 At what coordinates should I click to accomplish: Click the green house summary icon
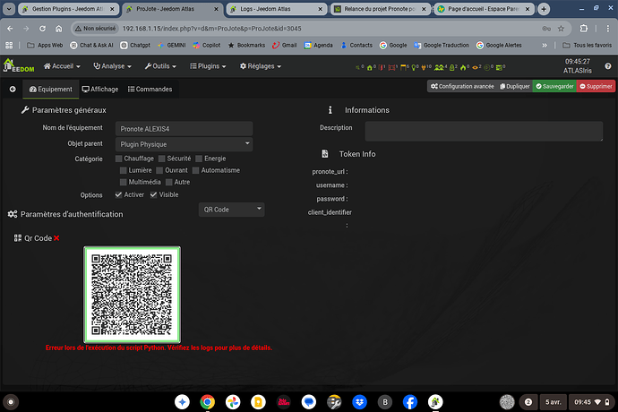[x=369, y=68]
